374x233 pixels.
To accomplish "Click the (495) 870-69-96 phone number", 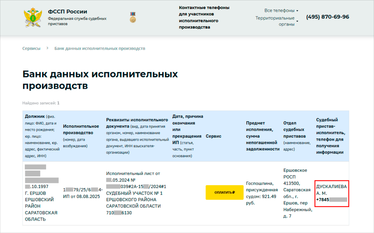I will coord(327,17).
